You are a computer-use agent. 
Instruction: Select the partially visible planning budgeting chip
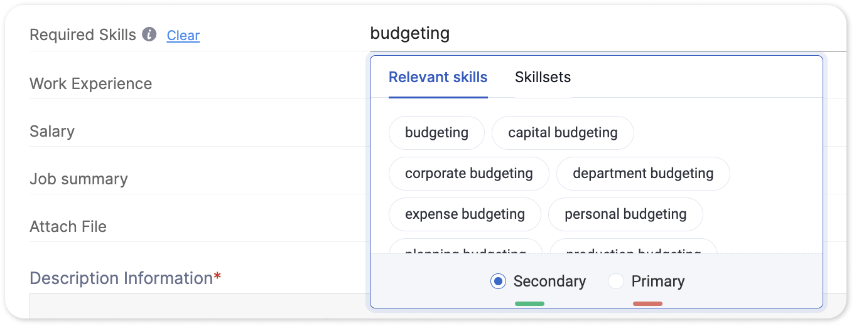(x=465, y=247)
